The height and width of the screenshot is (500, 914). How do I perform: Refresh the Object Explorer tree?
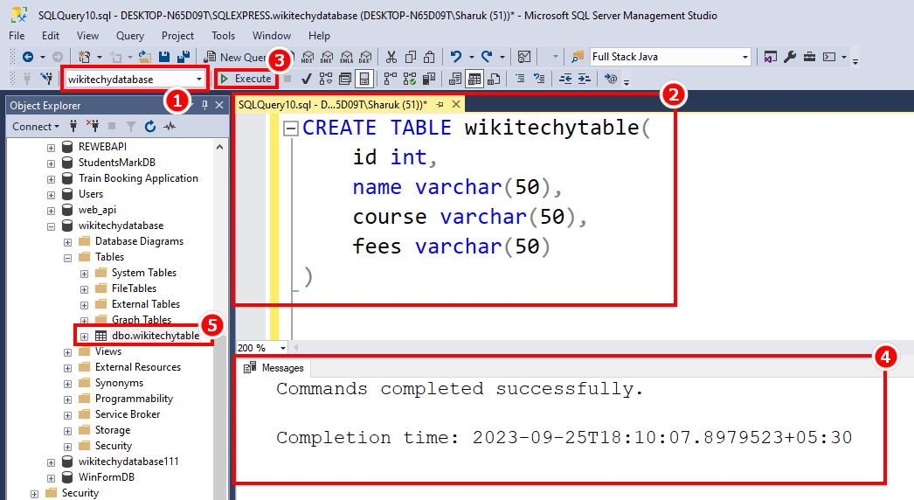[149, 127]
